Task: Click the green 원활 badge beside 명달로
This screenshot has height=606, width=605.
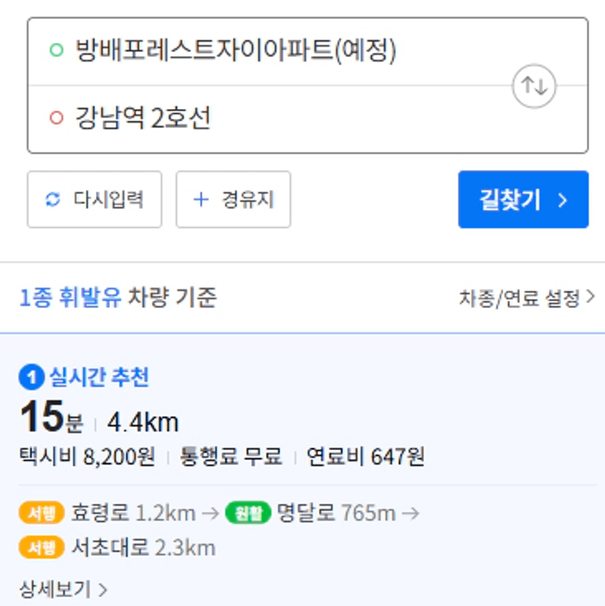Action: click(x=249, y=513)
